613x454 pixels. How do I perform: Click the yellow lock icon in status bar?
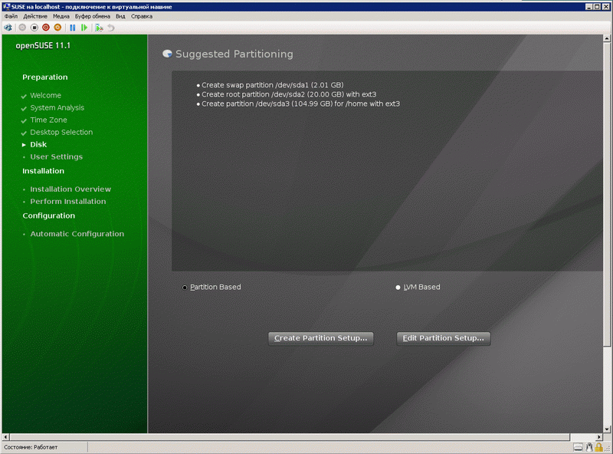[x=598, y=446]
